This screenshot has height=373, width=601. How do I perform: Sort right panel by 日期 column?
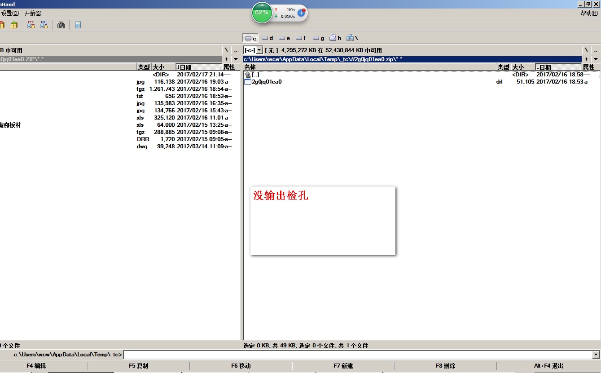coord(558,67)
